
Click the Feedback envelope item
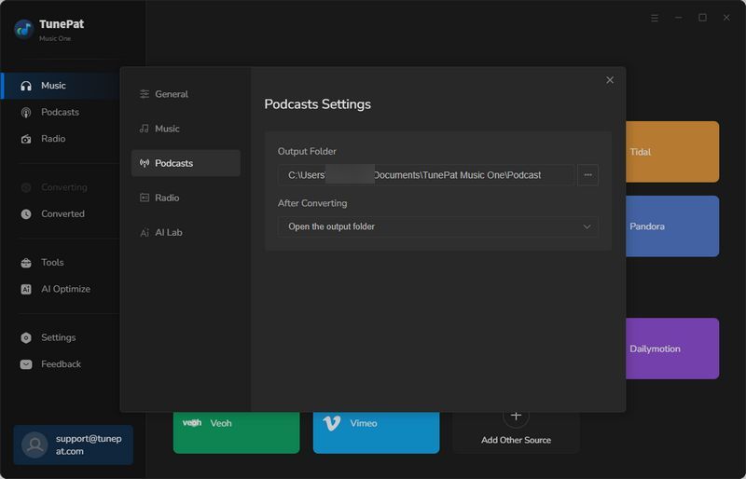[x=61, y=364]
